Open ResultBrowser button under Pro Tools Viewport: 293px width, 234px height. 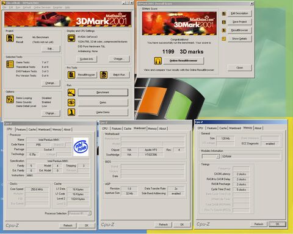click(x=87, y=75)
